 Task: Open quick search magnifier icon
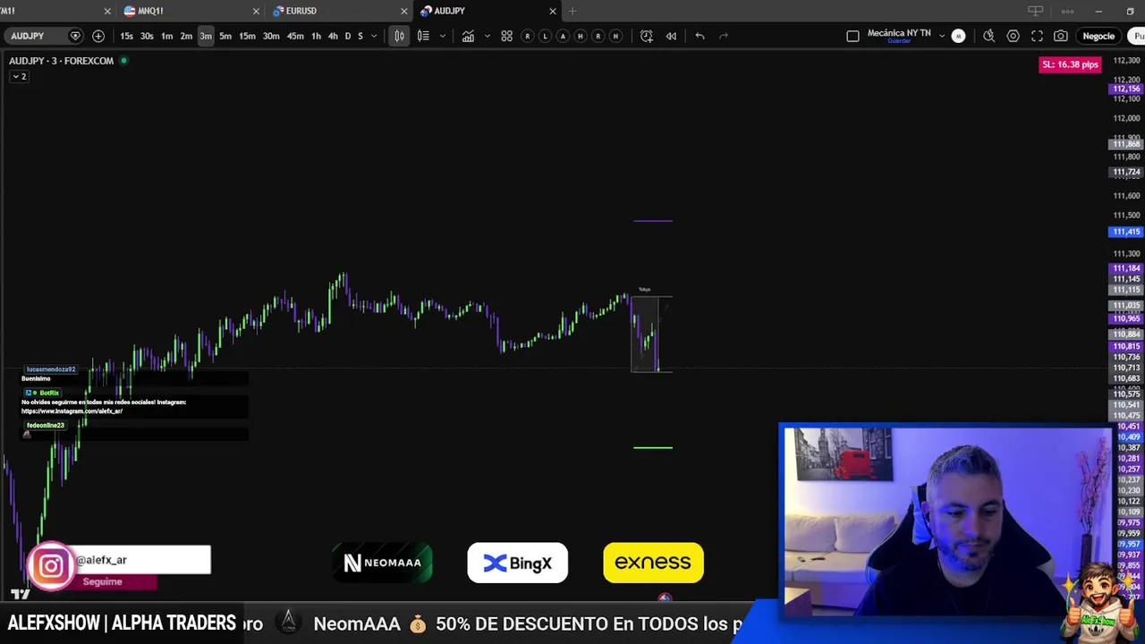[x=988, y=36]
